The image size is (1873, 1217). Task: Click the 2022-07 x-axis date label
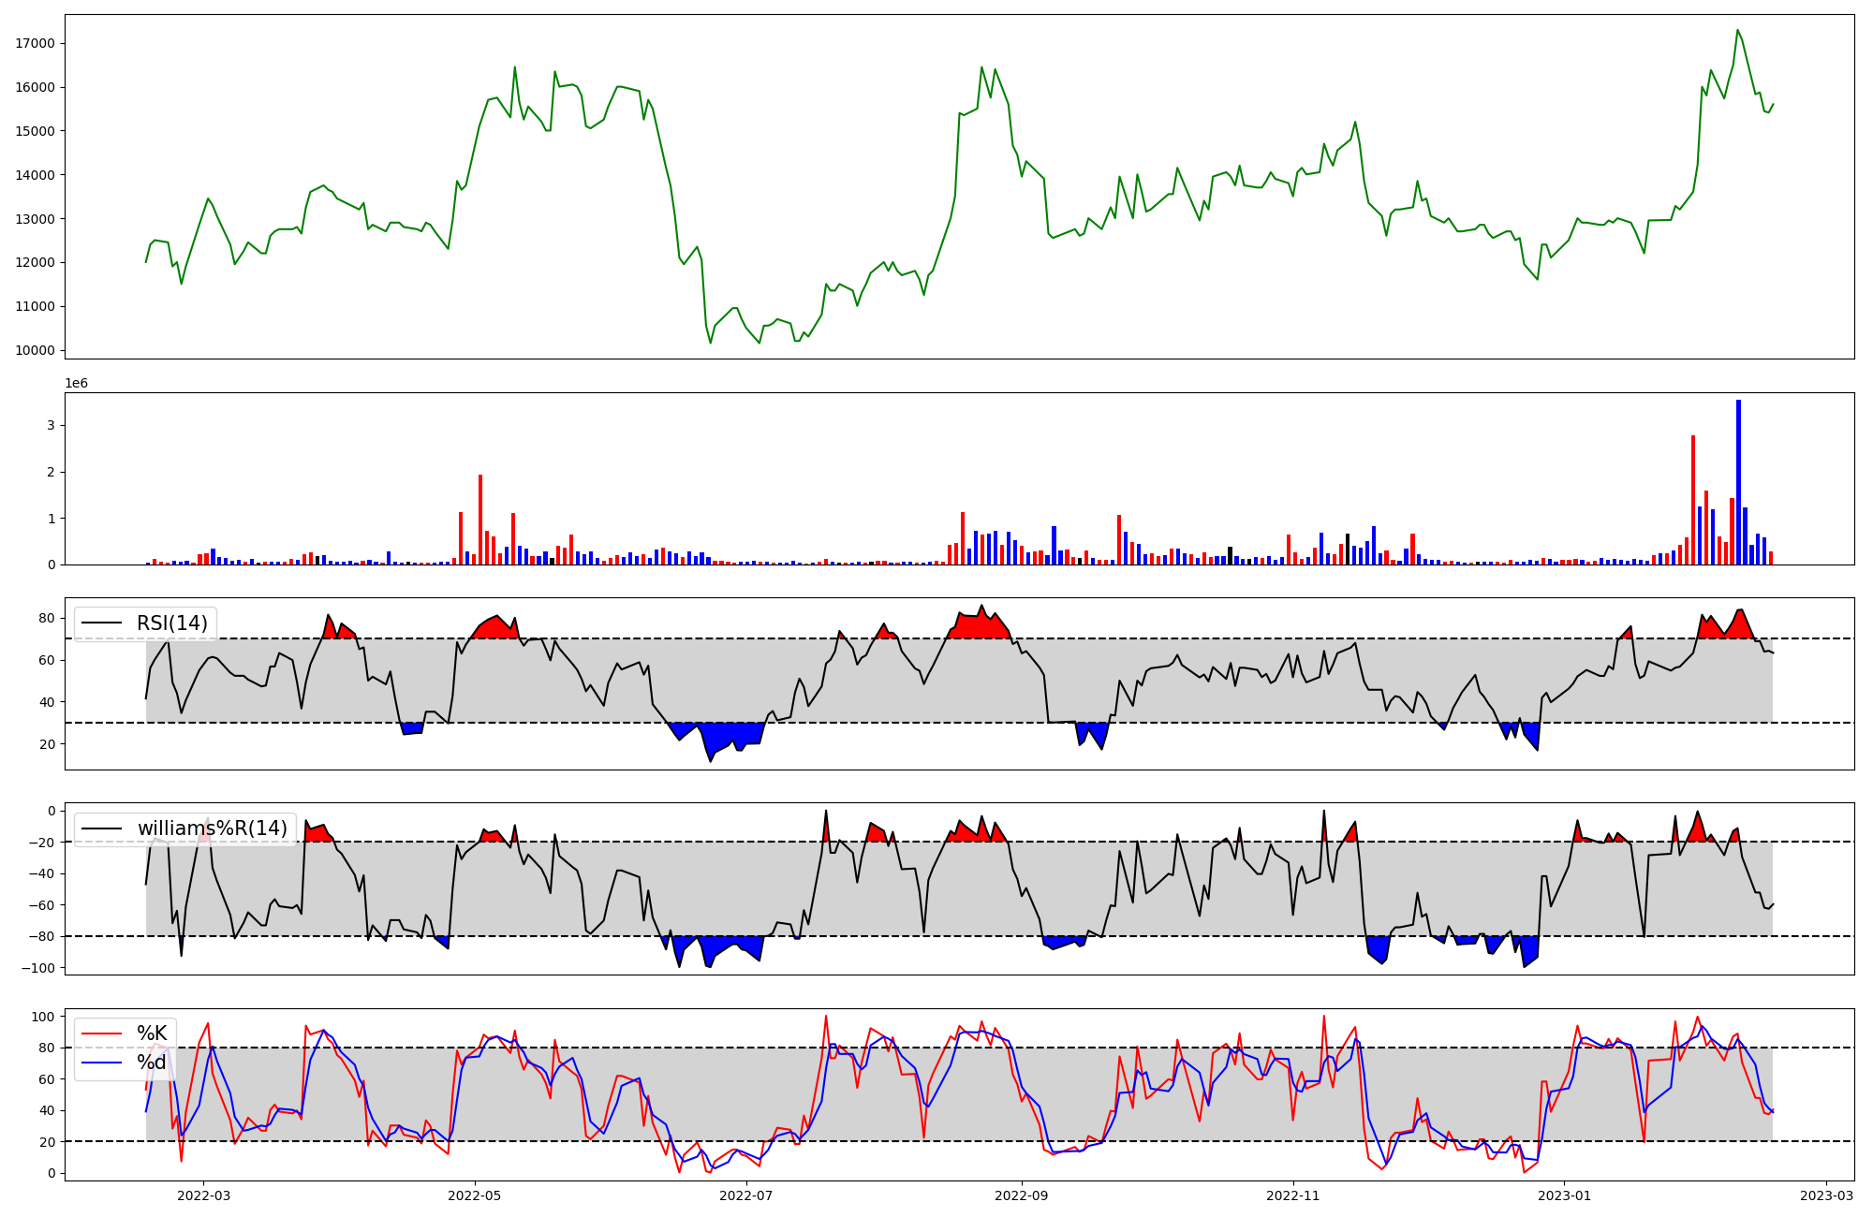[746, 1195]
